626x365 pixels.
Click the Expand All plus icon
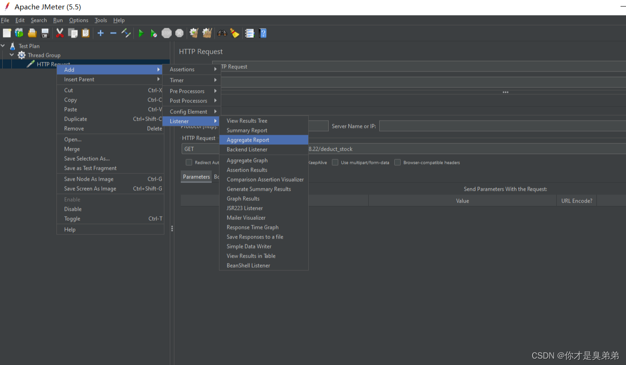101,33
